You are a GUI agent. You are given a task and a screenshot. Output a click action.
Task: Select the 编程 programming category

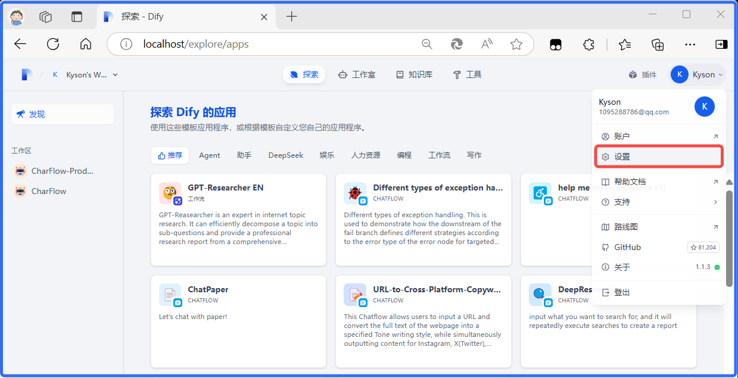pyautogui.click(x=404, y=155)
